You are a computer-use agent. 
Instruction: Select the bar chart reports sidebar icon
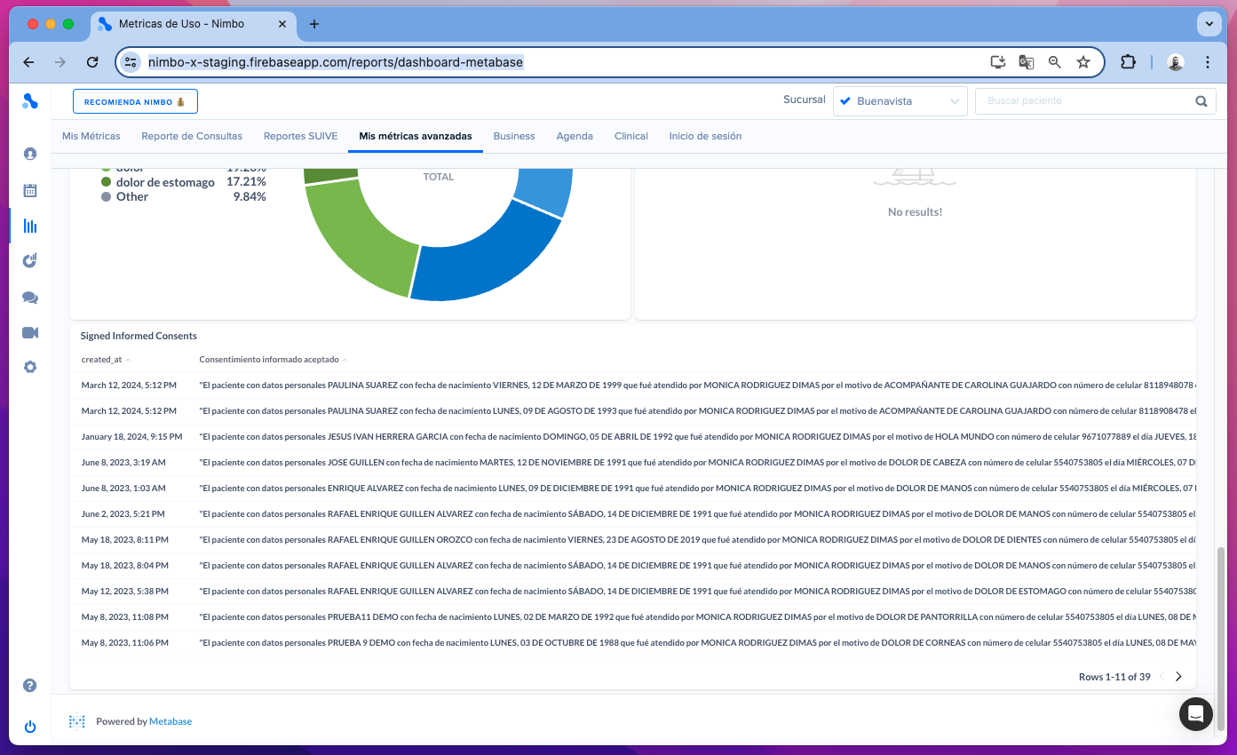tap(30, 226)
